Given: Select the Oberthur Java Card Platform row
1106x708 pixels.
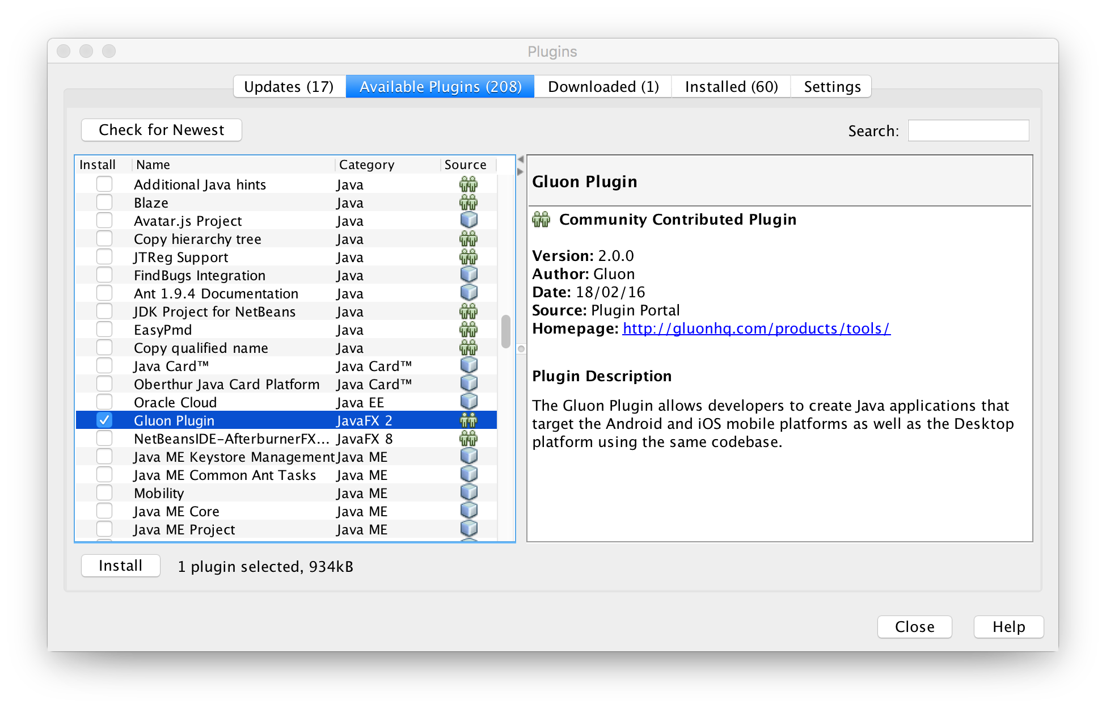Looking at the screenshot, I should click(286, 384).
